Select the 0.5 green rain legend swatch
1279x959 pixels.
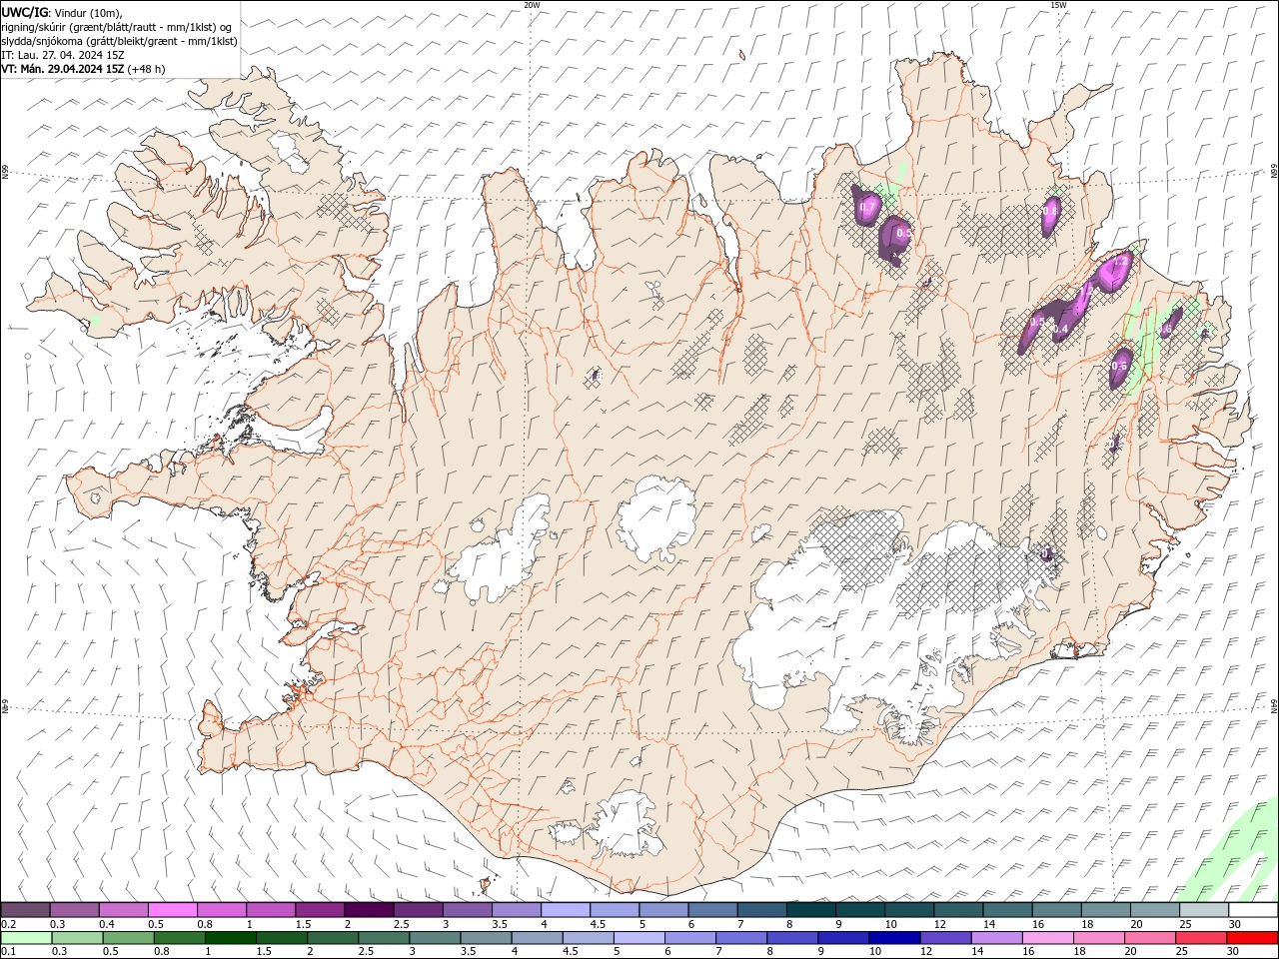coord(128,938)
